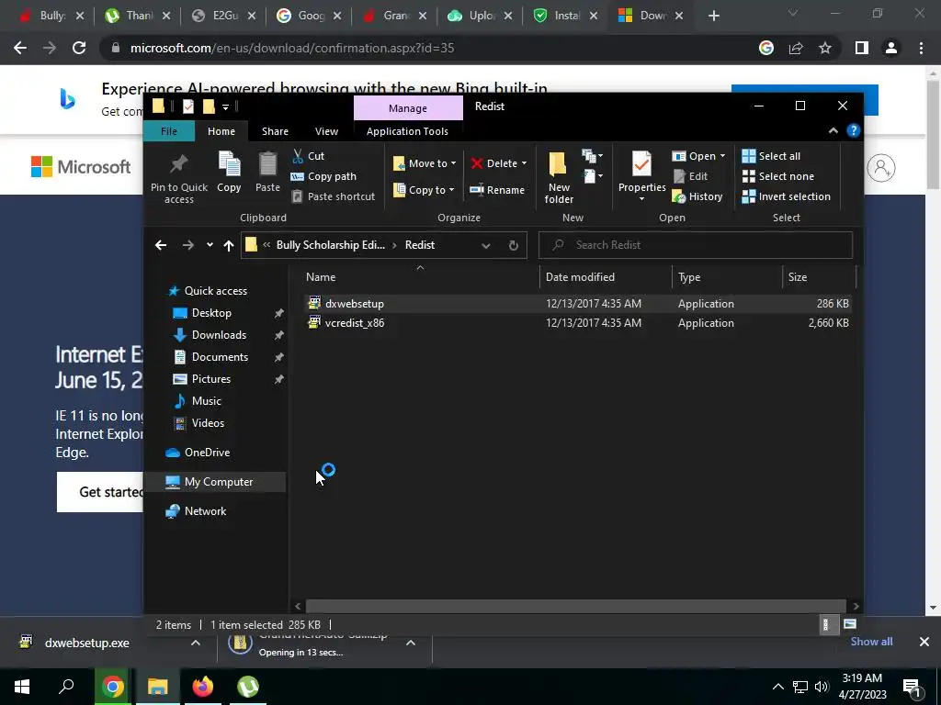Click Edit in the Open group
This screenshot has height=705, width=941.
[690, 176]
